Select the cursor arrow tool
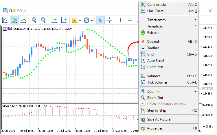Viewport: 217px width, 135px height. point(100,20)
